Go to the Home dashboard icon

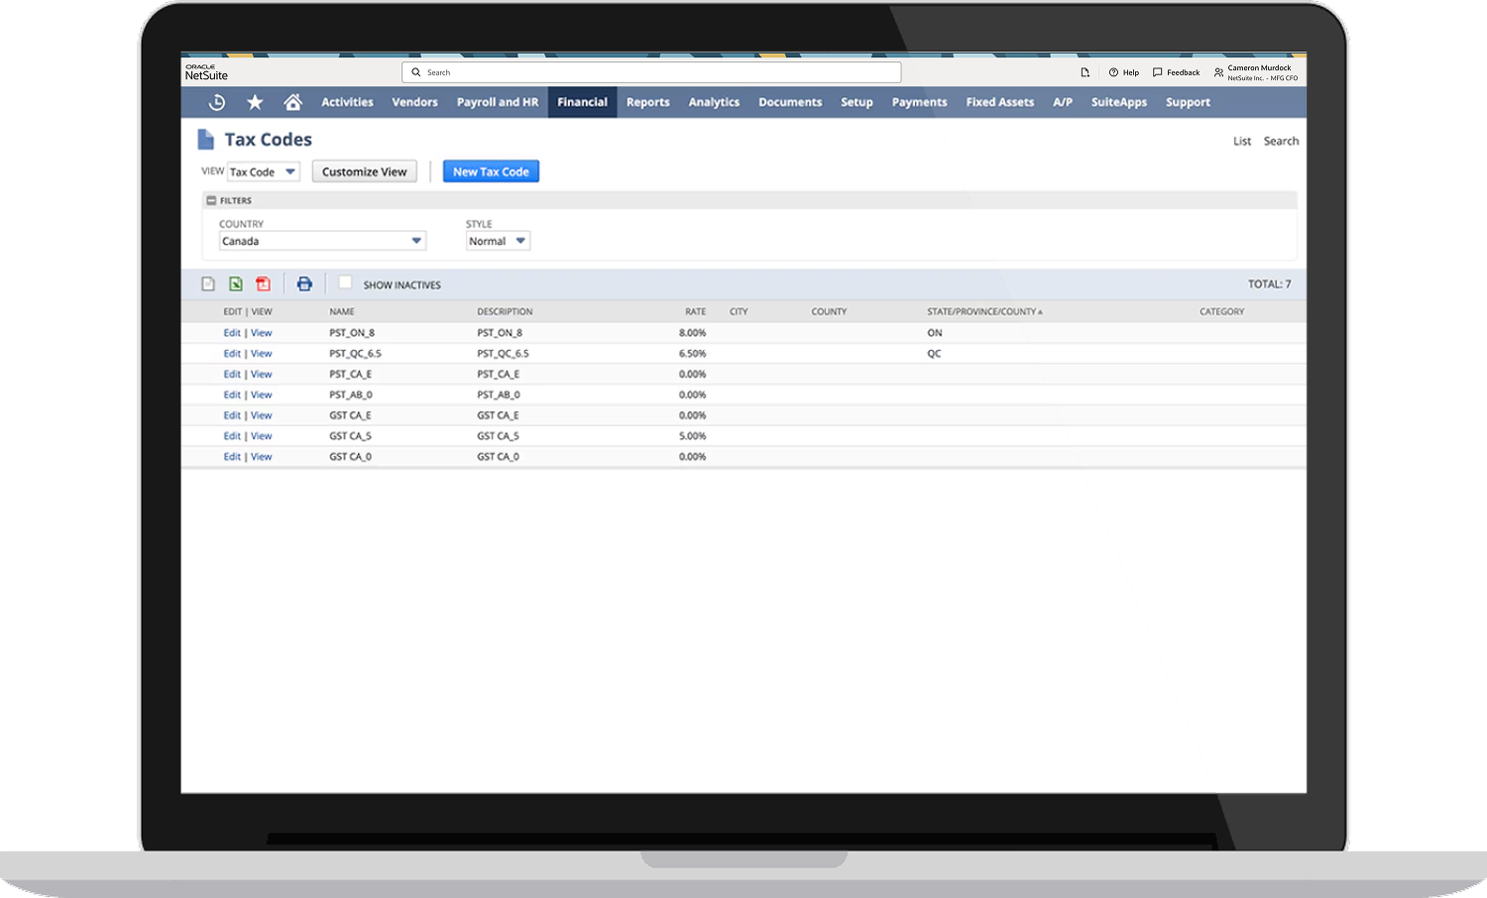coord(292,102)
